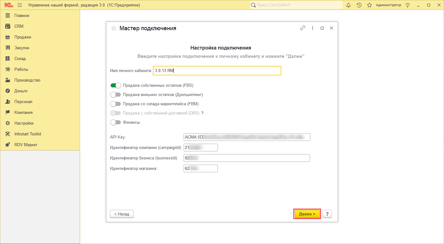Click into the API Key field
This screenshot has width=444, height=244.
click(x=247, y=137)
